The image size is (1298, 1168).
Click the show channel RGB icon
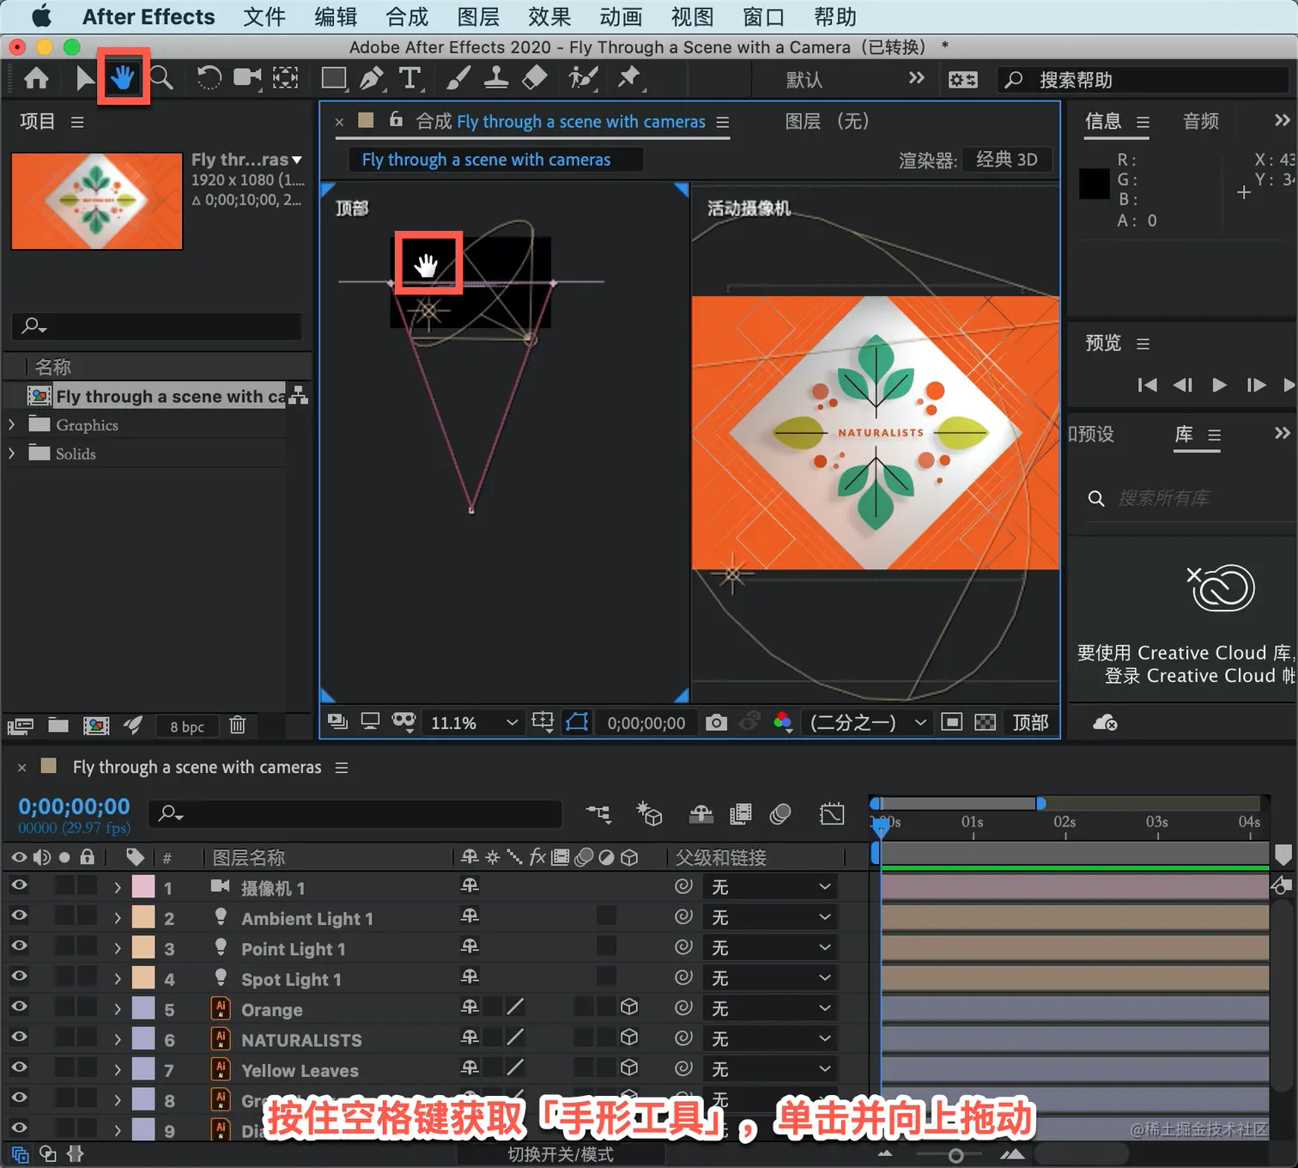pyautogui.click(x=782, y=722)
